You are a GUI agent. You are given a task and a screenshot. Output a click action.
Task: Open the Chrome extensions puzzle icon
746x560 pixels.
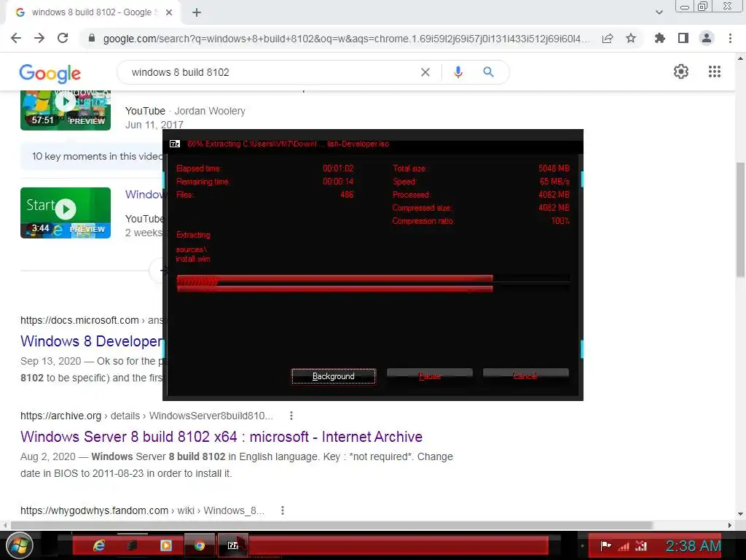[659, 38]
